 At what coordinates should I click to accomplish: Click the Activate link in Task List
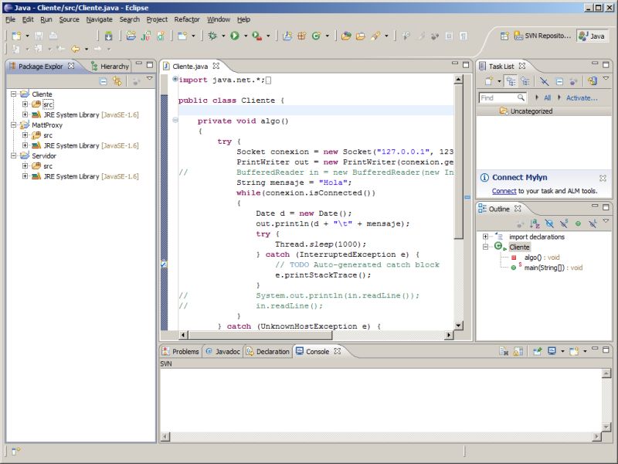pyautogui.click(x=582, y=98)
